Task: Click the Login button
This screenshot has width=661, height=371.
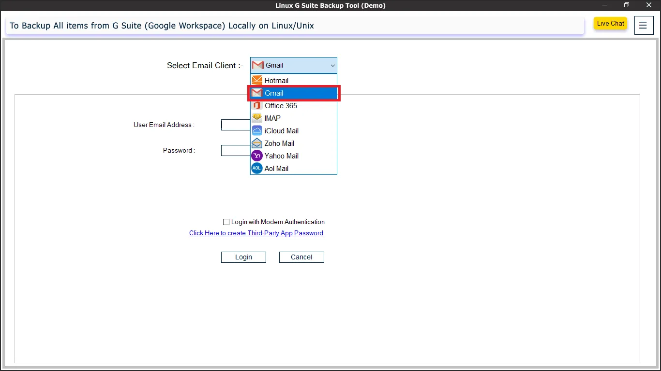Action: 243,257
